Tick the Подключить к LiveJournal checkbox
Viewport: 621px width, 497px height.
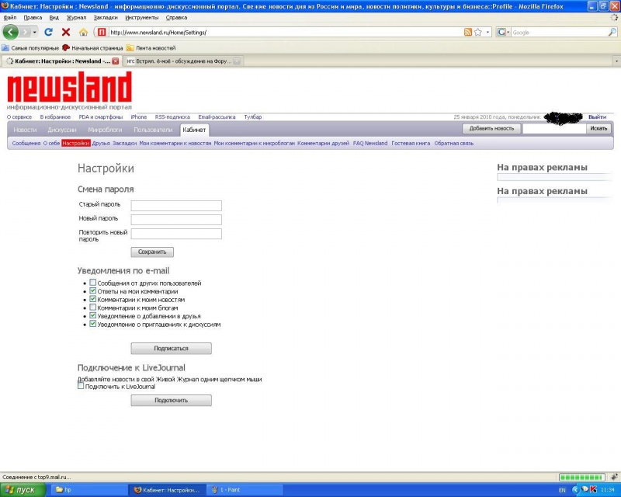coord(81,385)
